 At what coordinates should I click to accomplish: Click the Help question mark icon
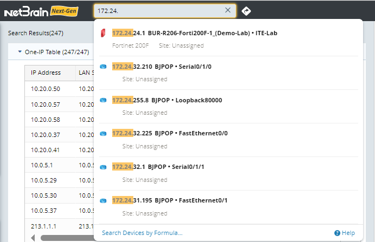(x=337, y=233)
